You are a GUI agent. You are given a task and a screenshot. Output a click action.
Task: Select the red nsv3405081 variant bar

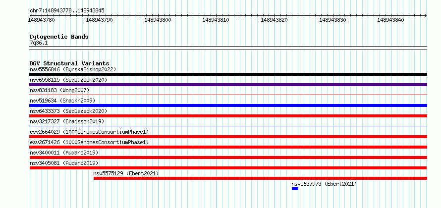(228, 168)
